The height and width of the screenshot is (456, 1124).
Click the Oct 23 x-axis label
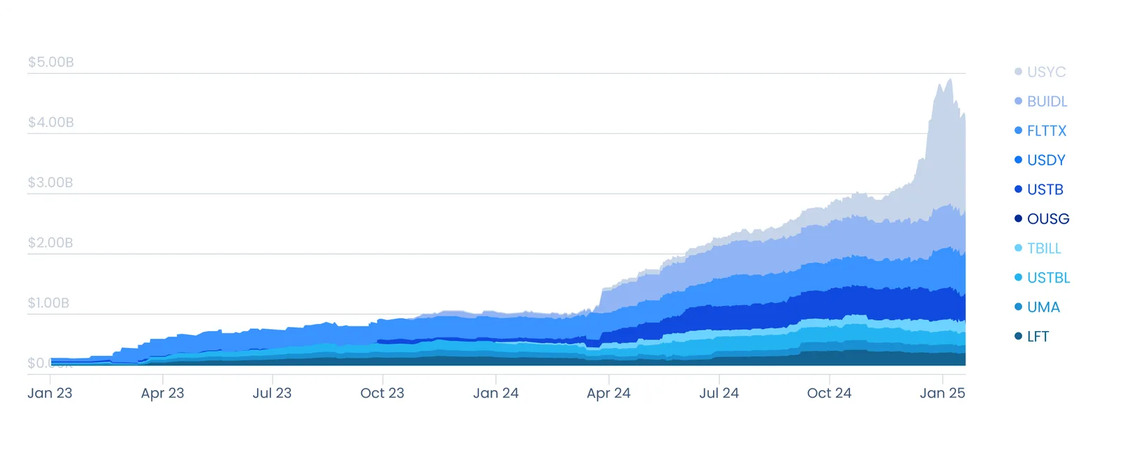(382, 393)
